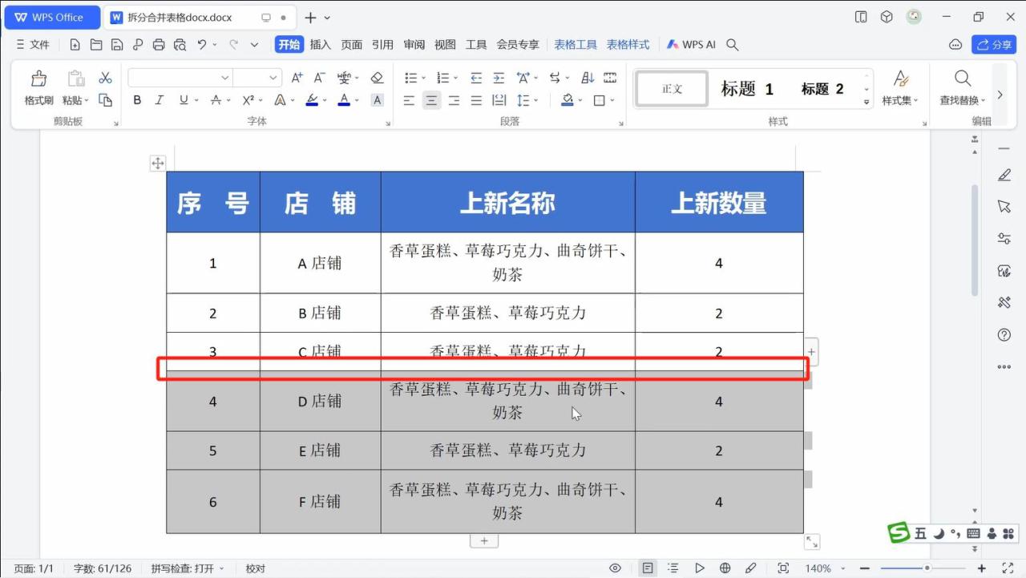Switch to the Page (页面) tab
Screen dimensions: 1026x578
click(352, 45)
